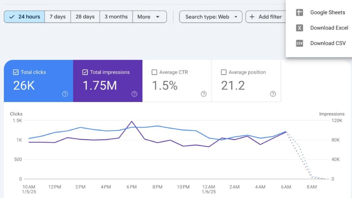Open help icon on Average position card
352x198 pixels.
(x=273, y=94)
